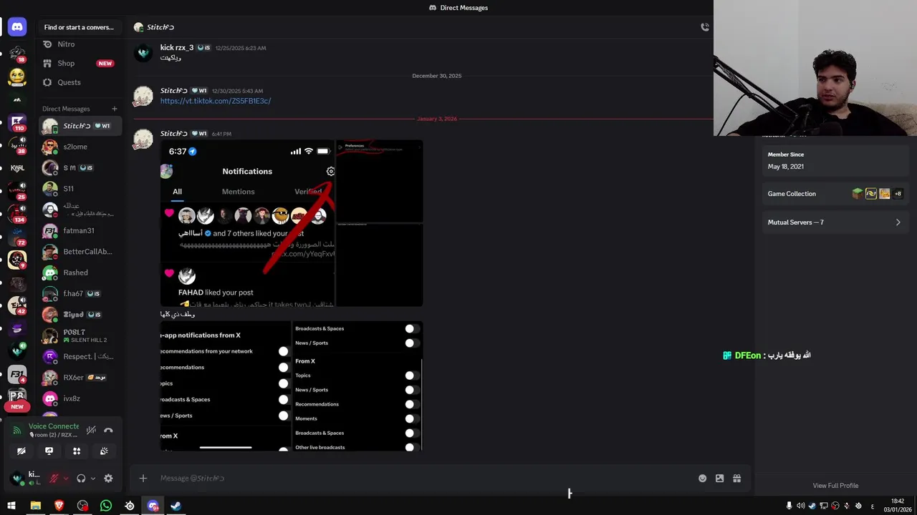
Task: Click View Full Profile
Action: point(835,486)
